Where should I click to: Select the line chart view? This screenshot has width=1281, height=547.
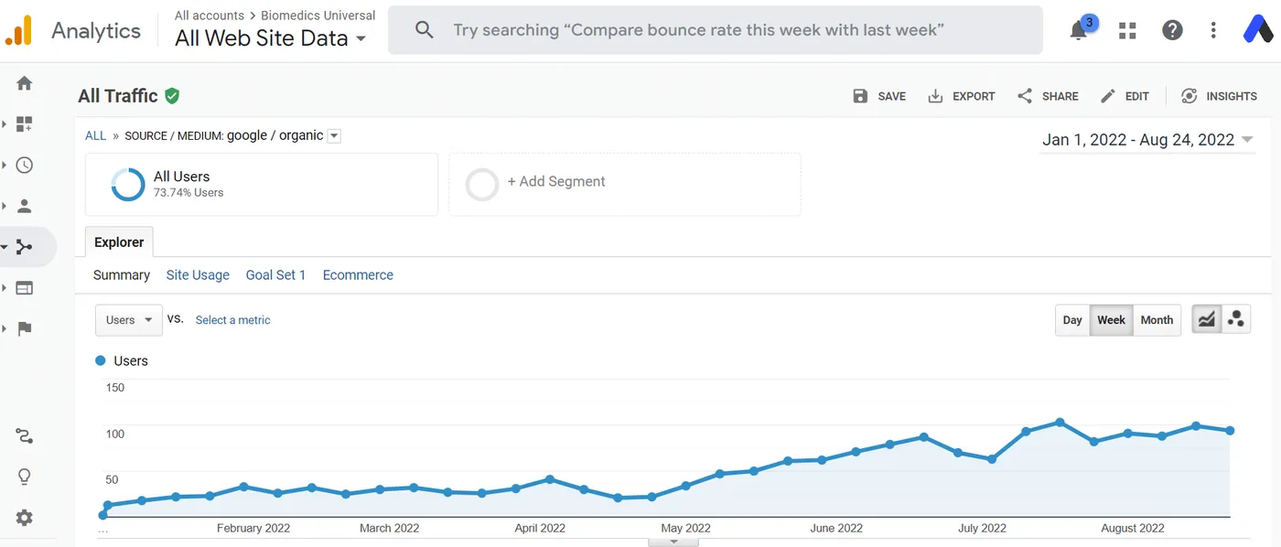tap(1207, 319)
